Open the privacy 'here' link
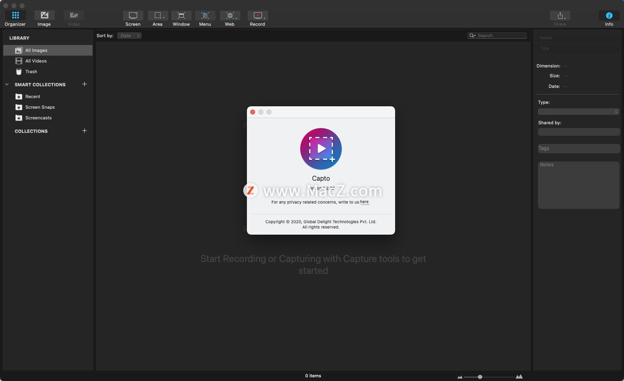The height and width of the screenshot is (381, 624). pyautogui.click(x=364, y=202)
